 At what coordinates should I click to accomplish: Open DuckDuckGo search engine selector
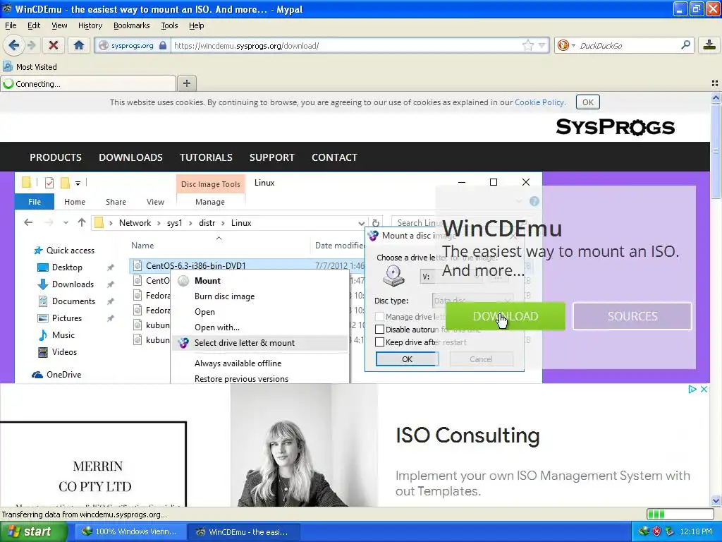[565, 45]
